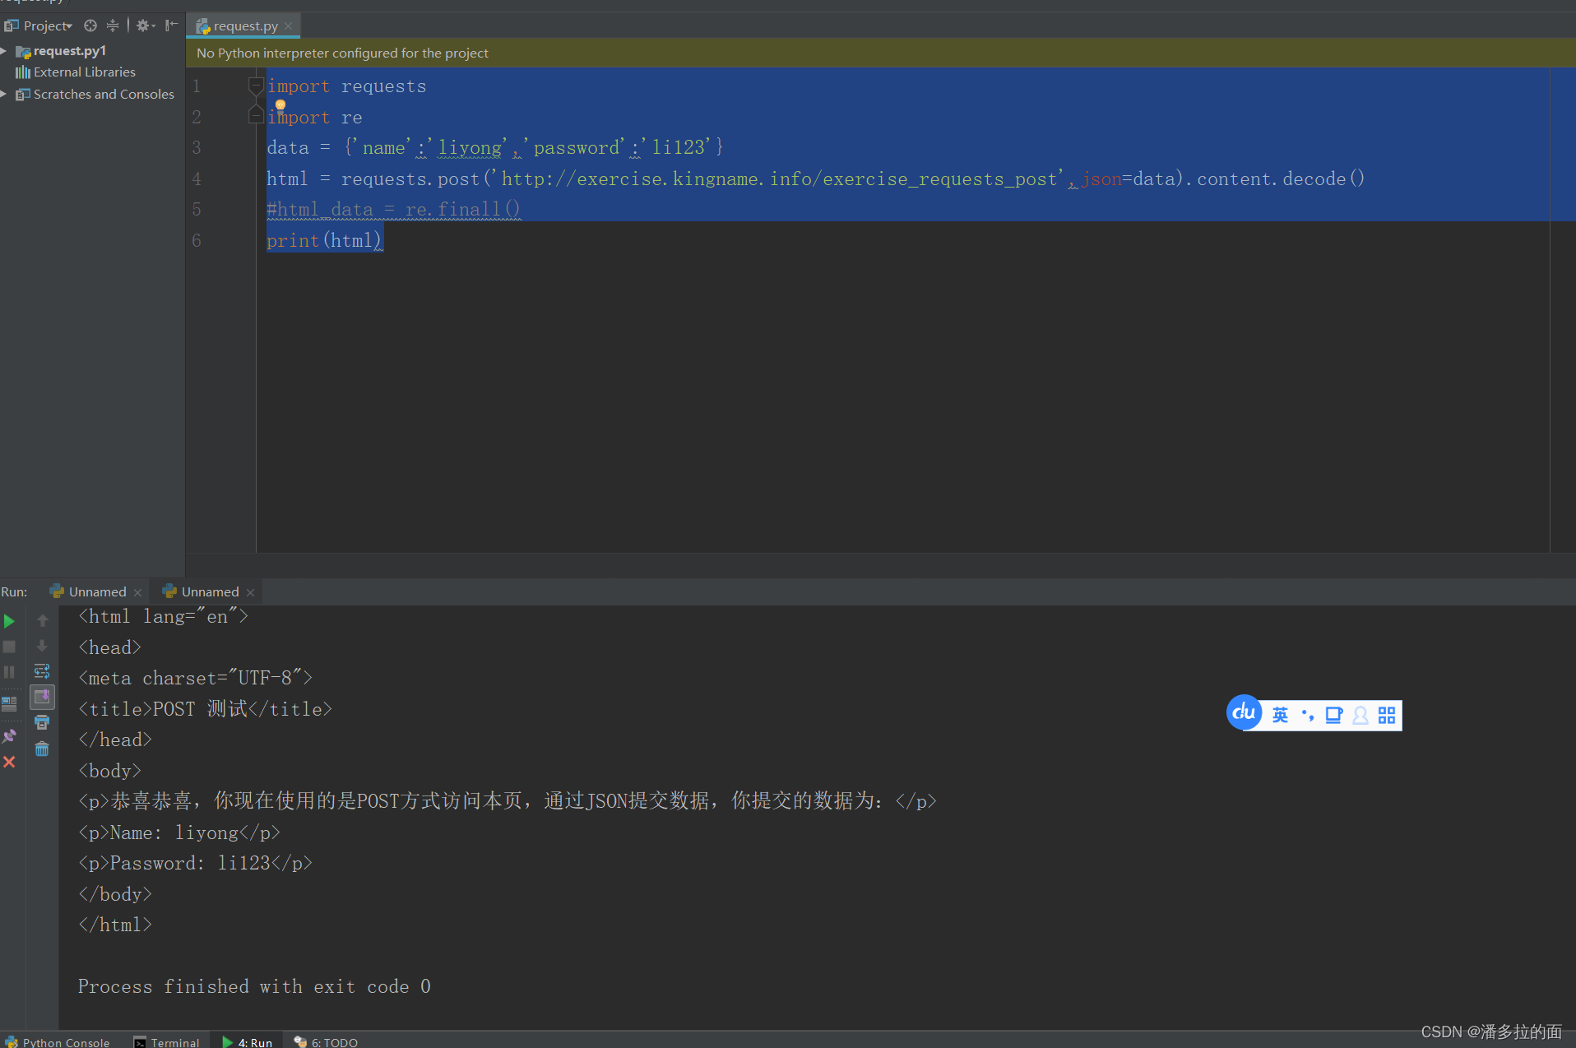Toggle 'Scroll to End' in the console
Image resolution: width=1576 pixels, height=1048 pixels.
pyautogui.click(x=42, y=698)
